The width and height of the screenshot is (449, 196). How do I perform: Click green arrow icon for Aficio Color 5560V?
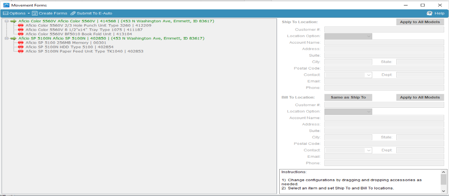pyautogui.click(x=13, y=21)
